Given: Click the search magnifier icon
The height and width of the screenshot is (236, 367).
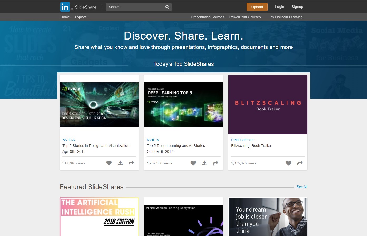Looking at the screenshot, I should pos(167,7).
